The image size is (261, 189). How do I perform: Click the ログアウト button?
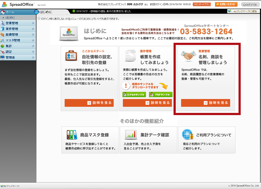(250, 5)
